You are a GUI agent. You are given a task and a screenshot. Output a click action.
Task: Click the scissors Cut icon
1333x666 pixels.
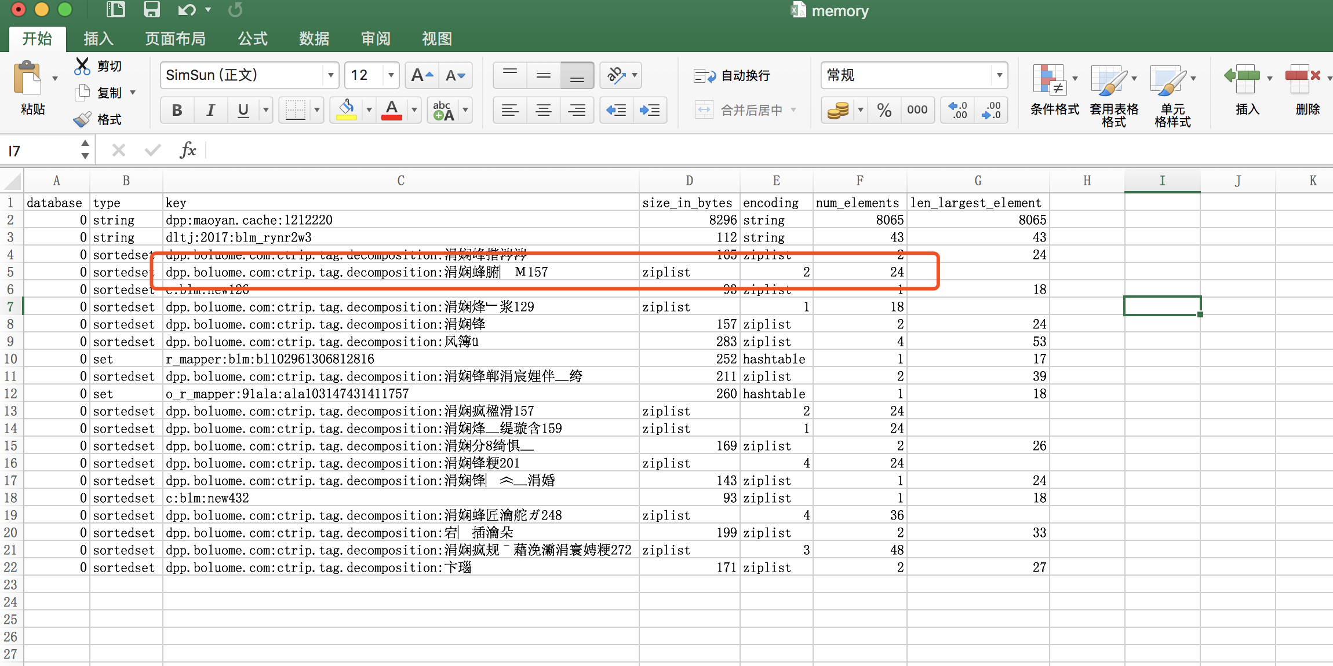point(82,66)
